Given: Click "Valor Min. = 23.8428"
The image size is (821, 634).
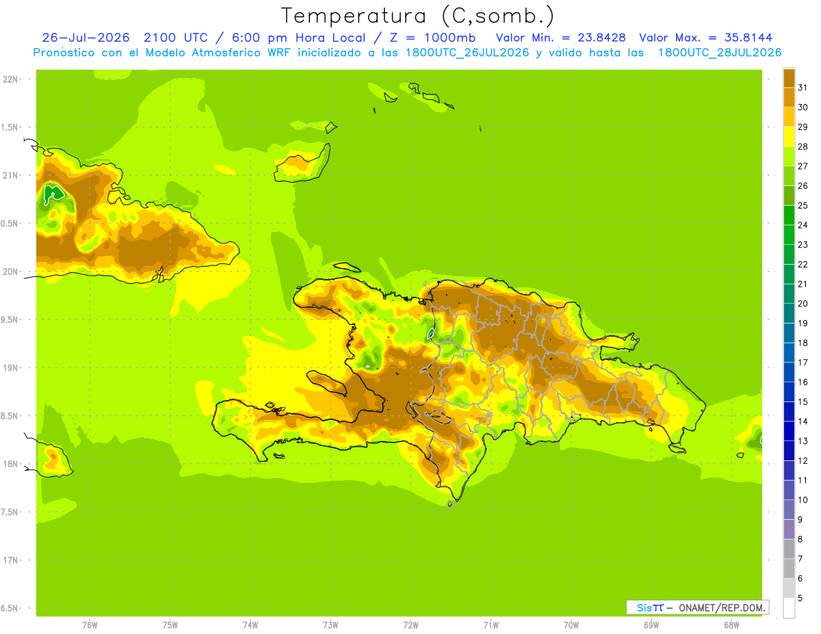Looking at the screenshot, I should 561,38.
